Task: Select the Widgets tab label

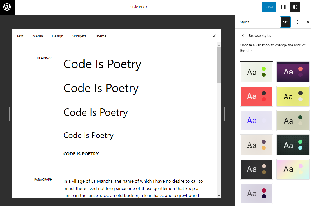Action: coord(79,36)
